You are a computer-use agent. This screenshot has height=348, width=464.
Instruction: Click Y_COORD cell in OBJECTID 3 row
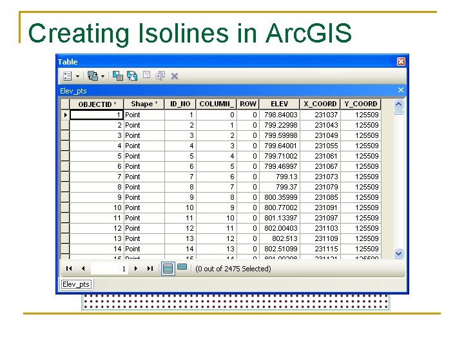tap(360, 135)
